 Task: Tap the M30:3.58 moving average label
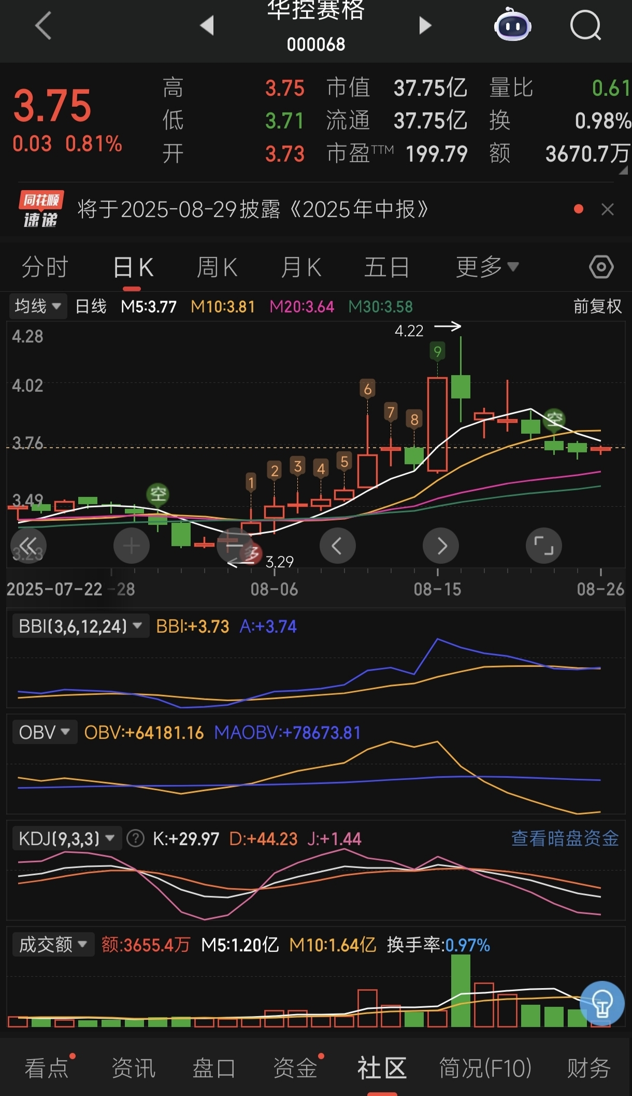point(380,306)
